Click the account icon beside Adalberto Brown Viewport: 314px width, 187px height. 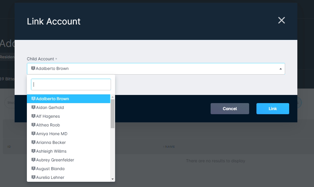[x=33, y=98]
